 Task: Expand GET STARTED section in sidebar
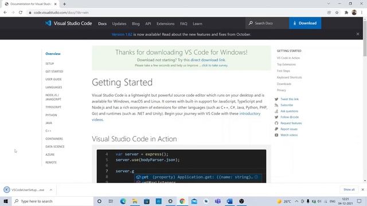[54, 72]
